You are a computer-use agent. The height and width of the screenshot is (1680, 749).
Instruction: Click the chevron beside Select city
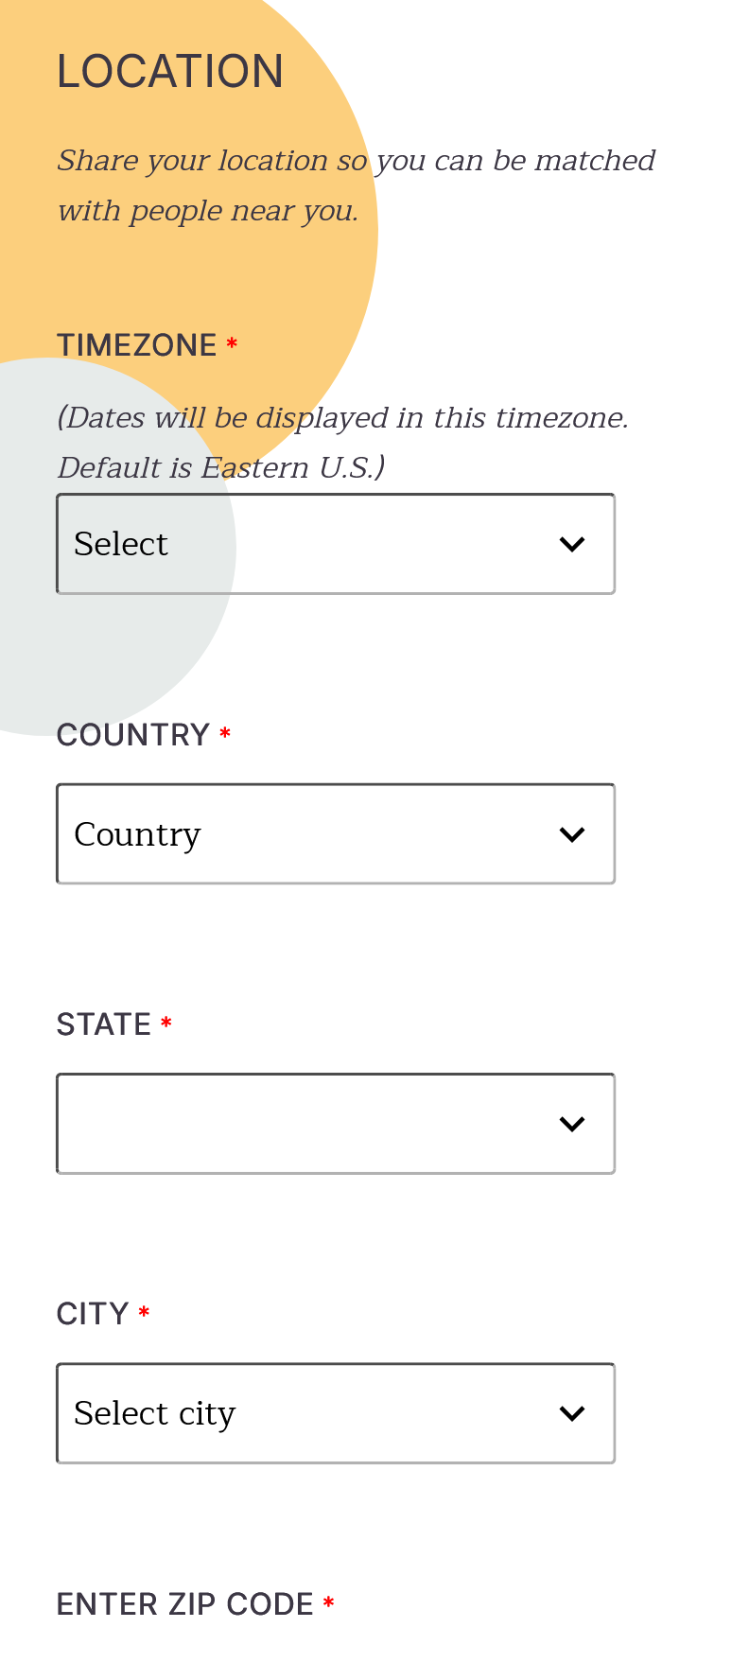[x=572, y=1413]
